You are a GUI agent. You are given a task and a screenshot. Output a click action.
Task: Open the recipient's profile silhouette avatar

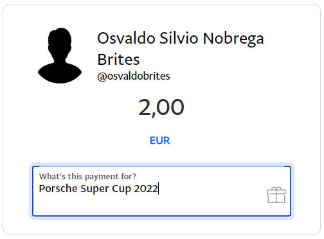click(x=60, y=55)
